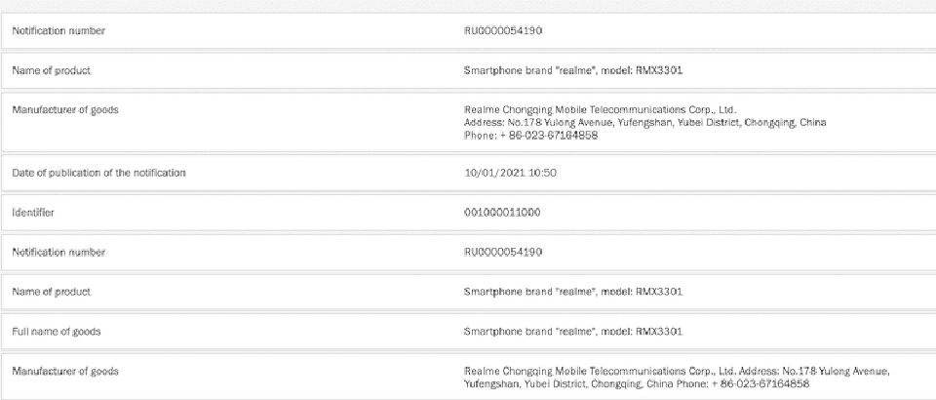Image resolution: width=936 pixels, height=400 pixels.
Task: Click the Identifier label
Action: pyautogui.click(x=33, y=213)
